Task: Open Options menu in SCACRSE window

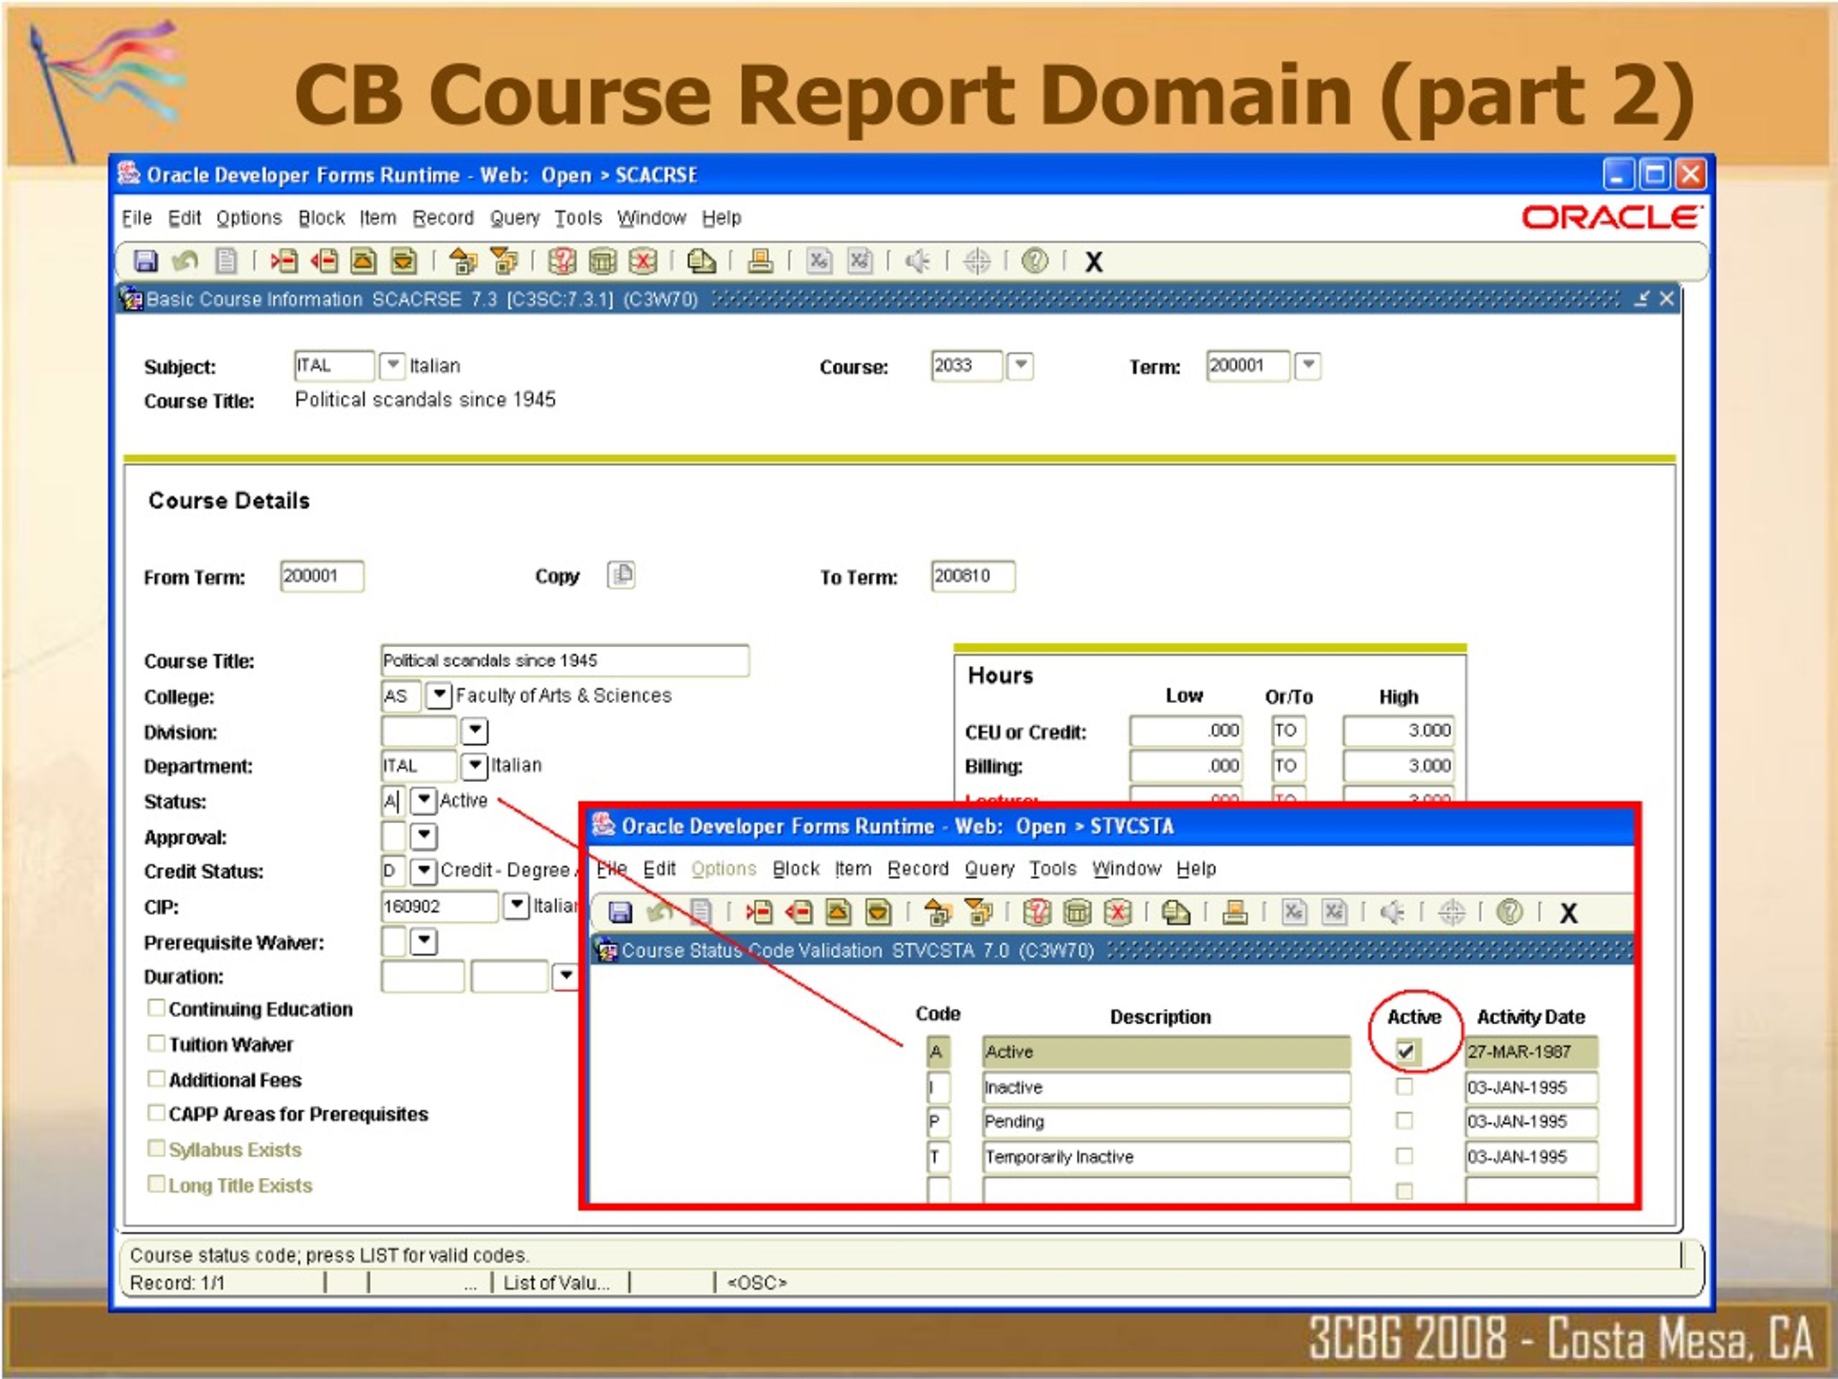Action: [249, 218]
